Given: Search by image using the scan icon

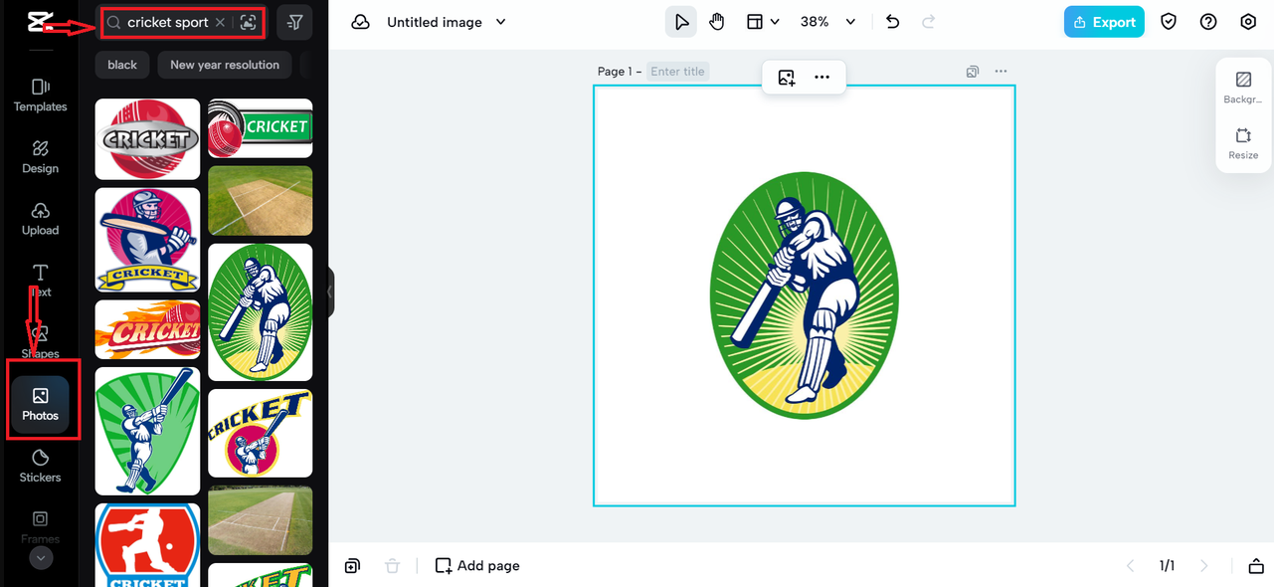Looking at the screenshot, I should click(248, 22).
